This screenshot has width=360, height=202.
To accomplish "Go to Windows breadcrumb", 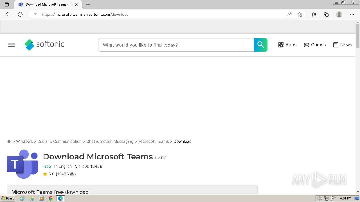I will point(24,141).
